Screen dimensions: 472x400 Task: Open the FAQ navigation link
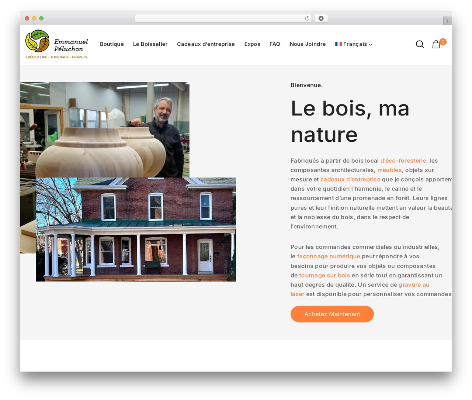tap(275, 44)
